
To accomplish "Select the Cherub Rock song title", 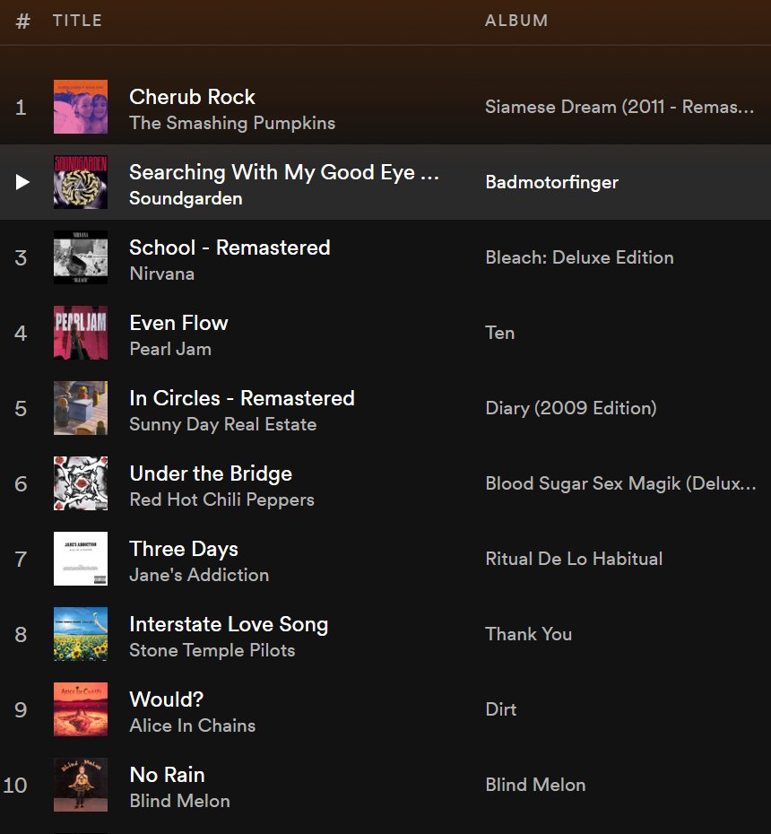I will click(x=192, y=97).
